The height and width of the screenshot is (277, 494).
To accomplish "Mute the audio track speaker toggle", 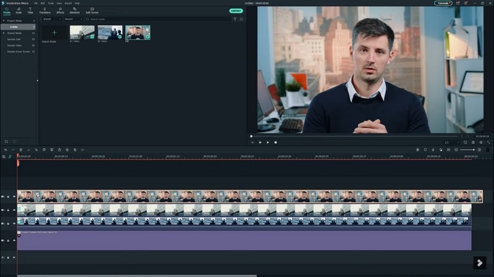I will tap(14, 257).
